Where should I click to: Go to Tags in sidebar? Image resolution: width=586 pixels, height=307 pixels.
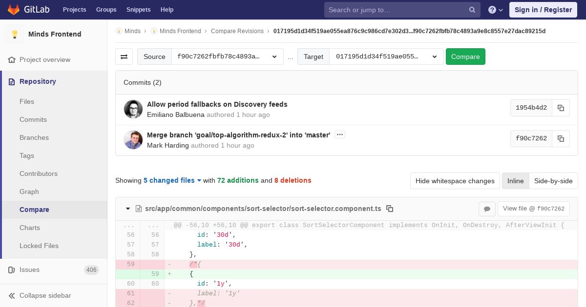(27, 155)
